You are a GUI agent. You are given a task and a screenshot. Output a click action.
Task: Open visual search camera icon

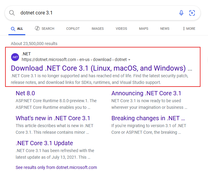[x=192, y=13]
